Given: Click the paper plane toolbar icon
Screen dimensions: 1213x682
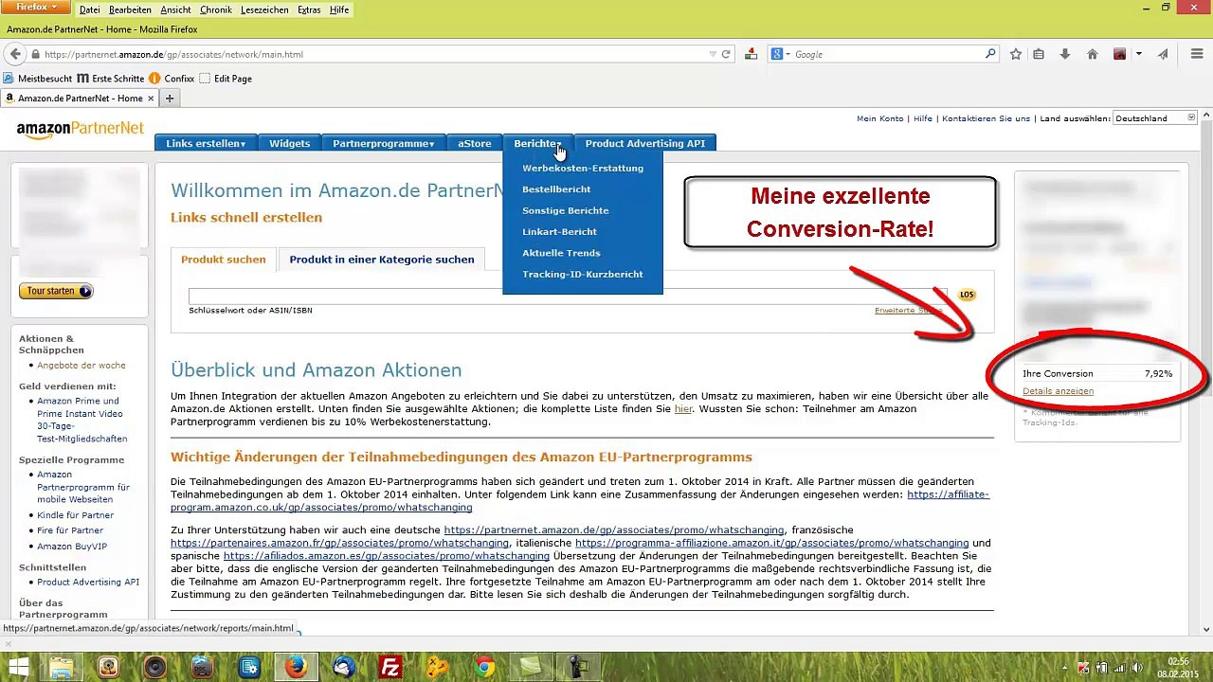Looking at the screenshot, I should 1163,54.
